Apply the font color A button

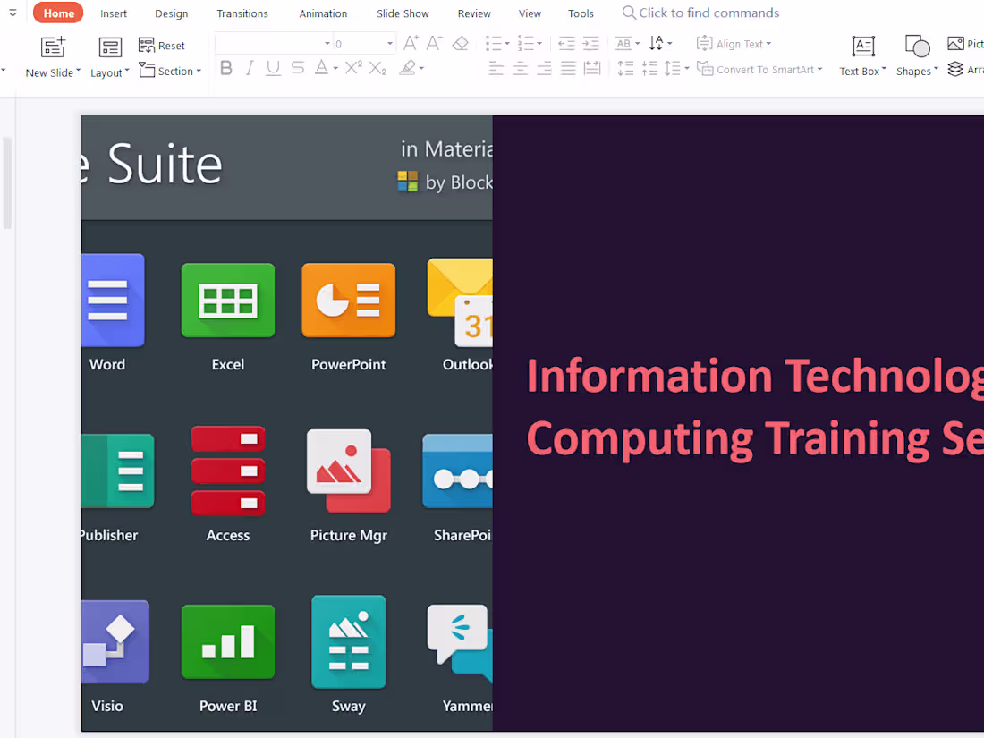point(321,68)
